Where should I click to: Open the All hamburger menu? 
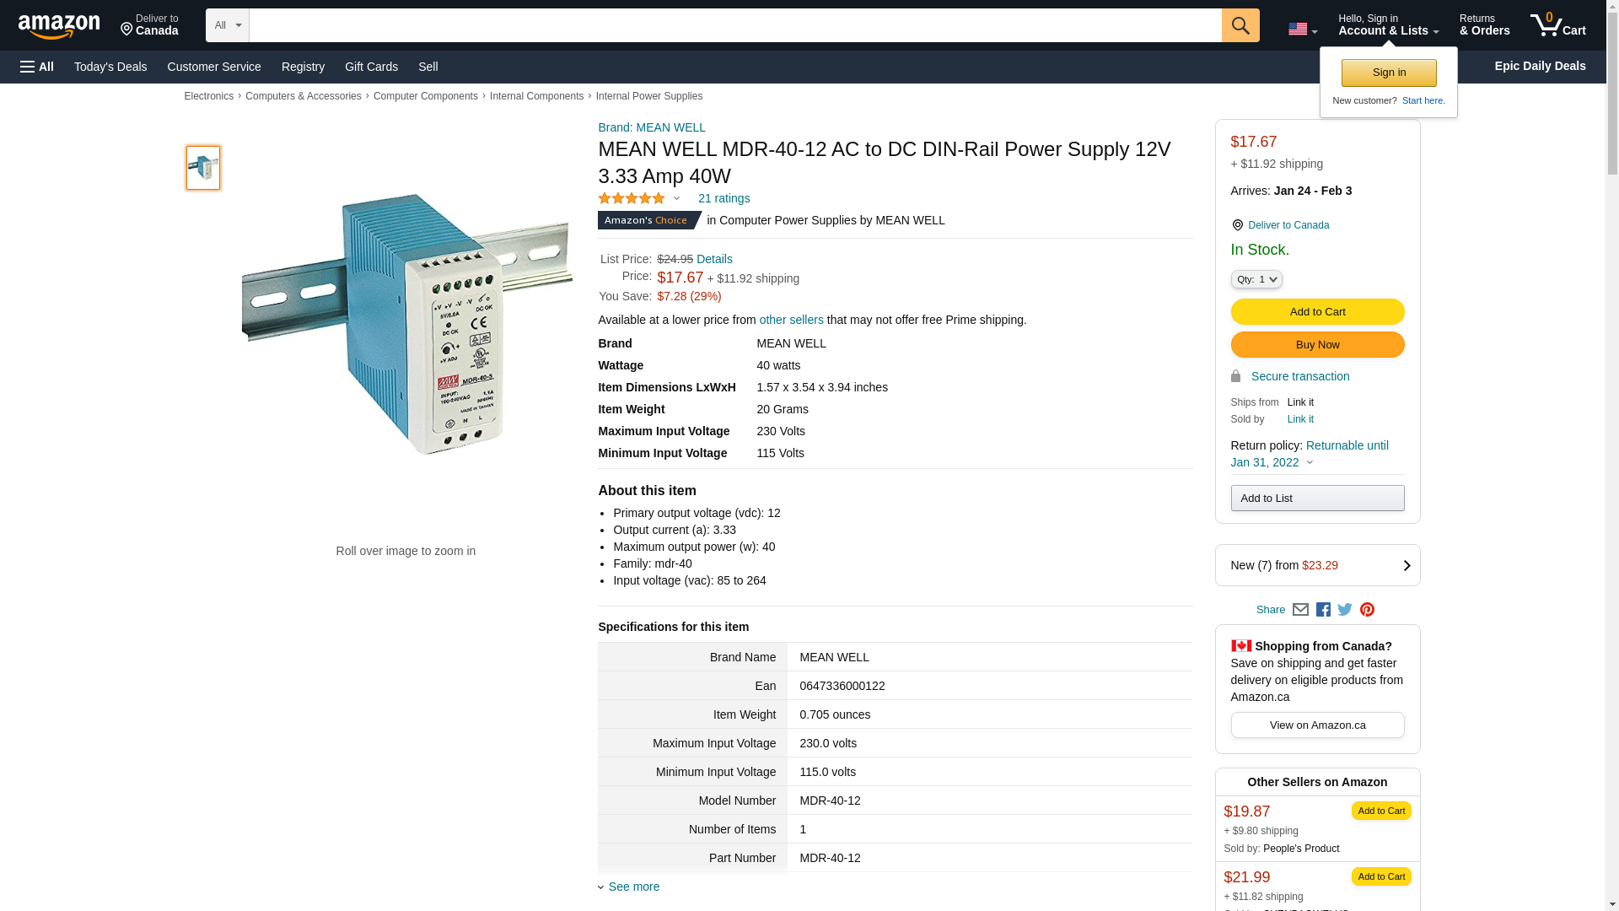point(37,67)
